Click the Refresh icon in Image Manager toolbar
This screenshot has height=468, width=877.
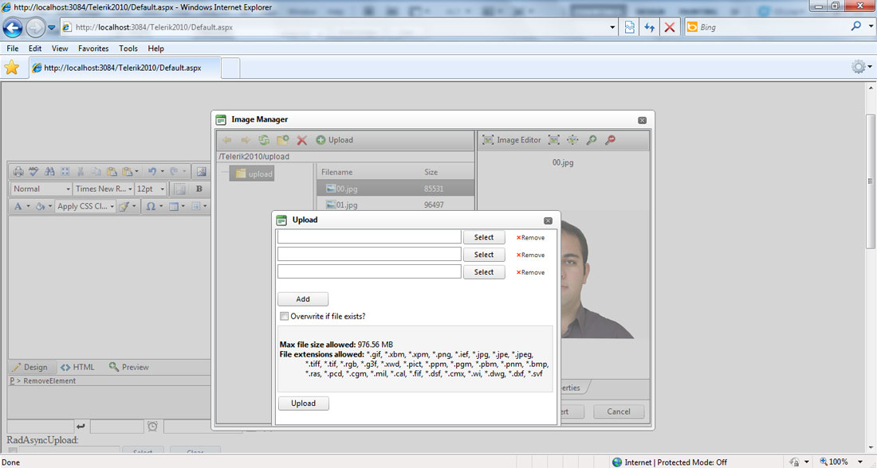[x=263, y=140]
